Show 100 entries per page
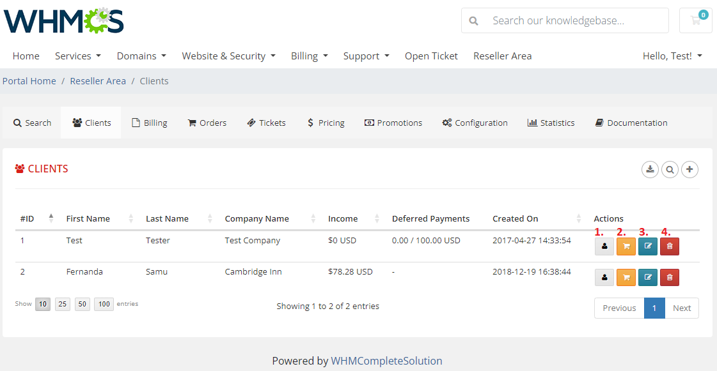717x371 pixels. 104,304
